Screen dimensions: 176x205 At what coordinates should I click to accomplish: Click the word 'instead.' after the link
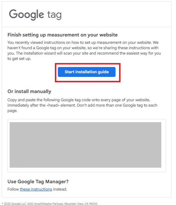coord(60,189)
